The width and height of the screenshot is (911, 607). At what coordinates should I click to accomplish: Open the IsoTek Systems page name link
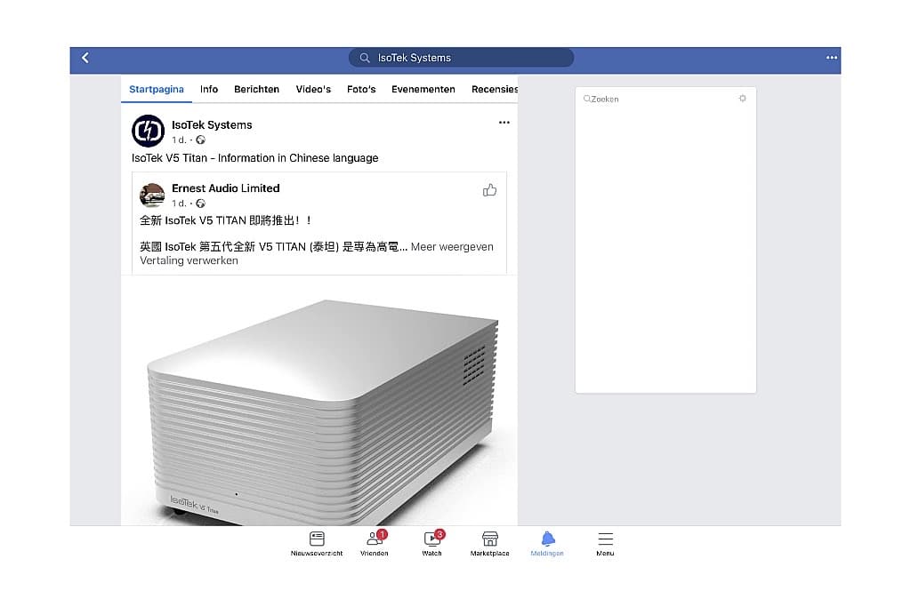click(212, 124)
